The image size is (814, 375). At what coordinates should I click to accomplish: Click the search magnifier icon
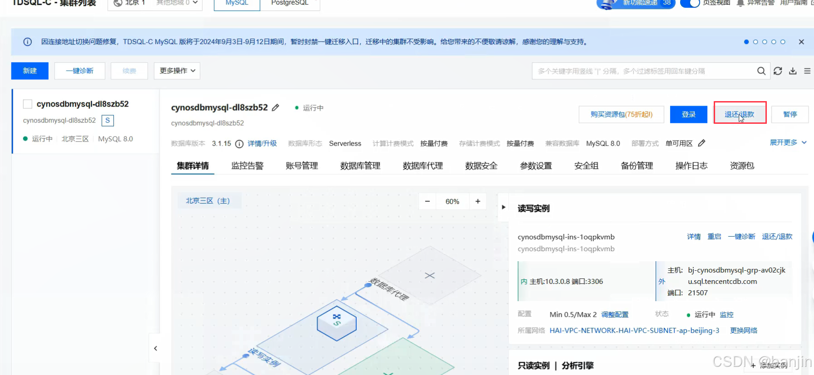[x=761, y=71]
